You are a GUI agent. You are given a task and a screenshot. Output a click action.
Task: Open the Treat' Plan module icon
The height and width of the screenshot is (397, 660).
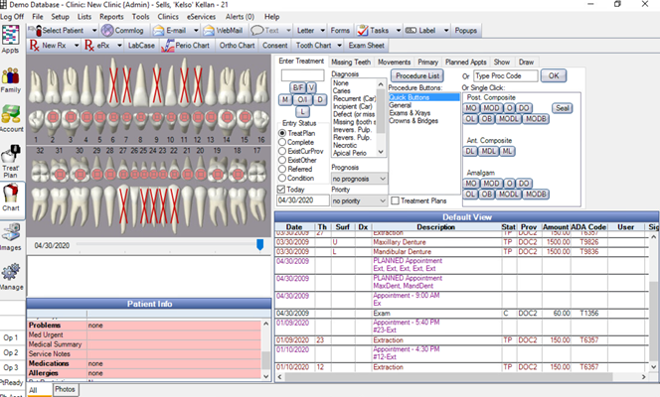pos(11,154)
